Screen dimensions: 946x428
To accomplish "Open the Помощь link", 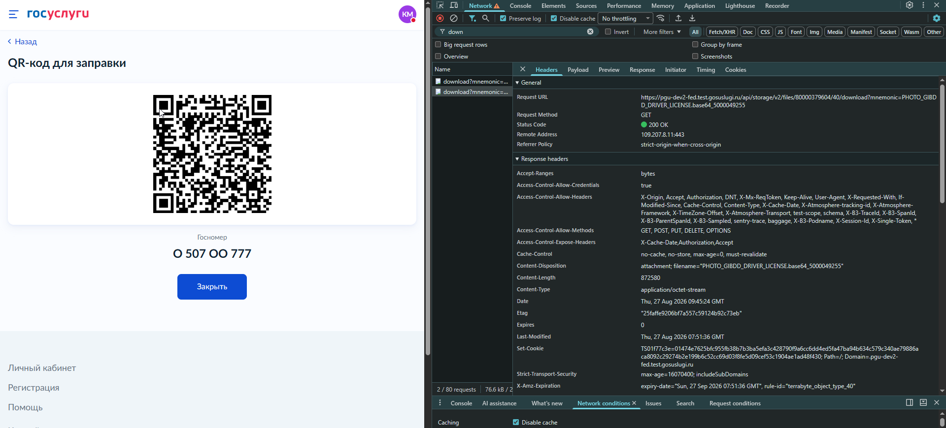I will 25,407.
